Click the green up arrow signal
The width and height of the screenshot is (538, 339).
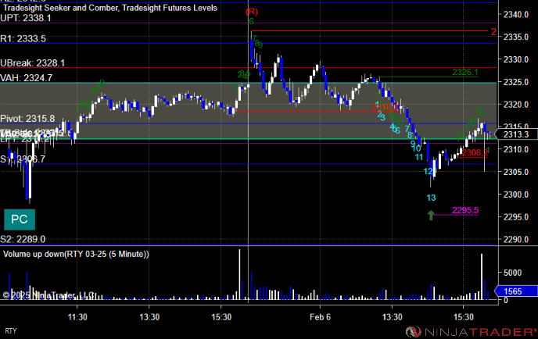point(431,216)
